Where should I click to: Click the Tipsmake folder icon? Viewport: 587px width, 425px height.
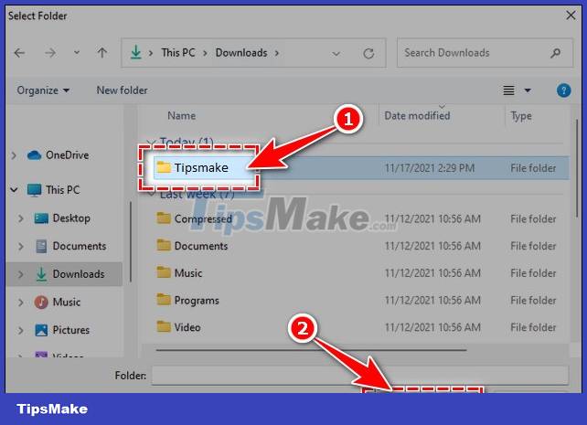click(164, 167)
